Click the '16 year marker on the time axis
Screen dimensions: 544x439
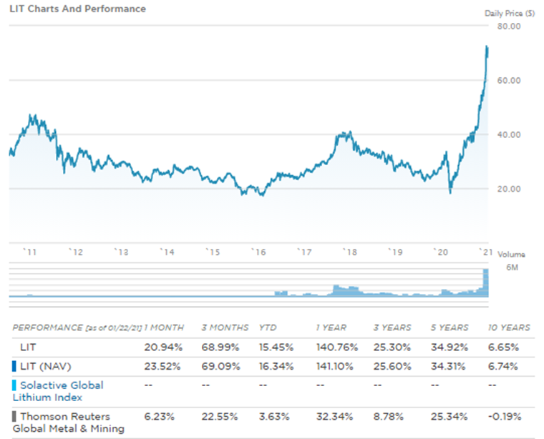point(258,252)
